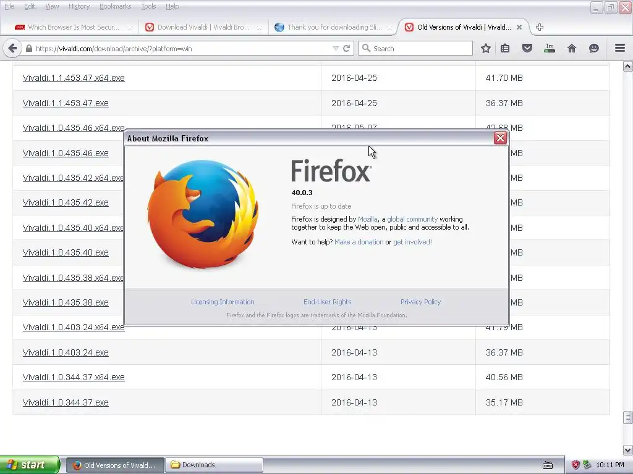Download Vivaldi.1.0.435.46.x64.exe
The width and height of the screenshot is (633, 474).
pos(74,128)
